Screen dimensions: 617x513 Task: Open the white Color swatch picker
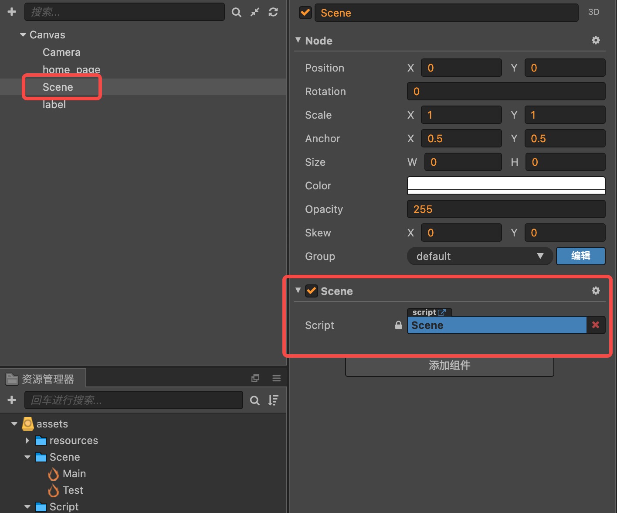click(x=506, y=185)
